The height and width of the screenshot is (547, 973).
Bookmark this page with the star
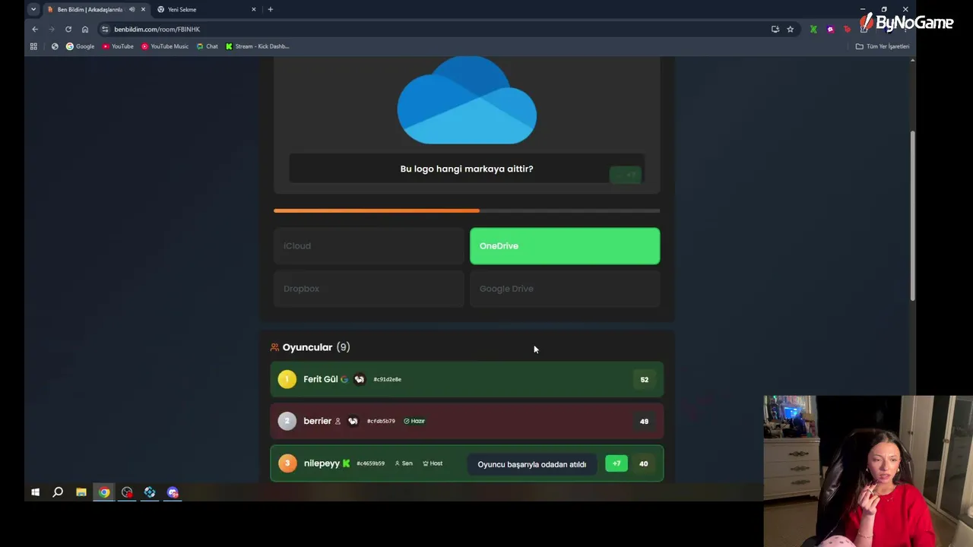click(x=791, y=29)
